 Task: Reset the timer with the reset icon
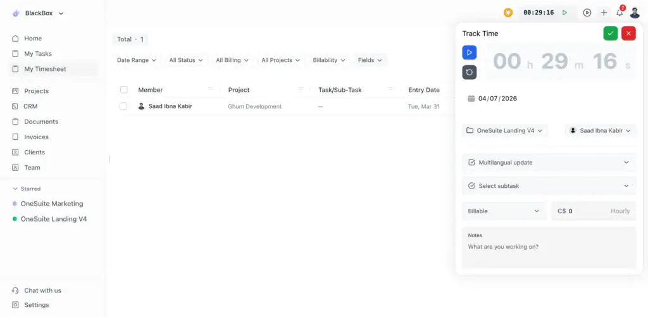tap(469, 72)
